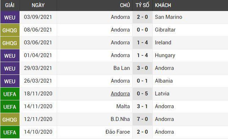
Task: Click the underlined Andorra link in Latvia row
Action: coord(120,94)
